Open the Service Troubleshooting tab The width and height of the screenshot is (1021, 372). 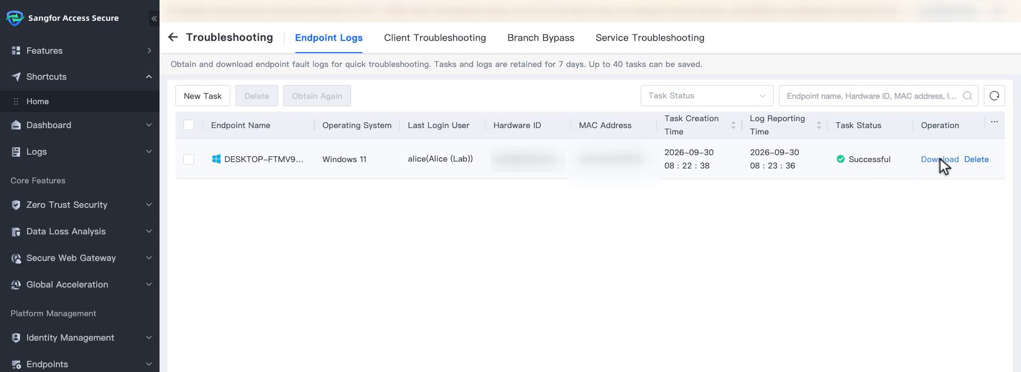point(650,38)
